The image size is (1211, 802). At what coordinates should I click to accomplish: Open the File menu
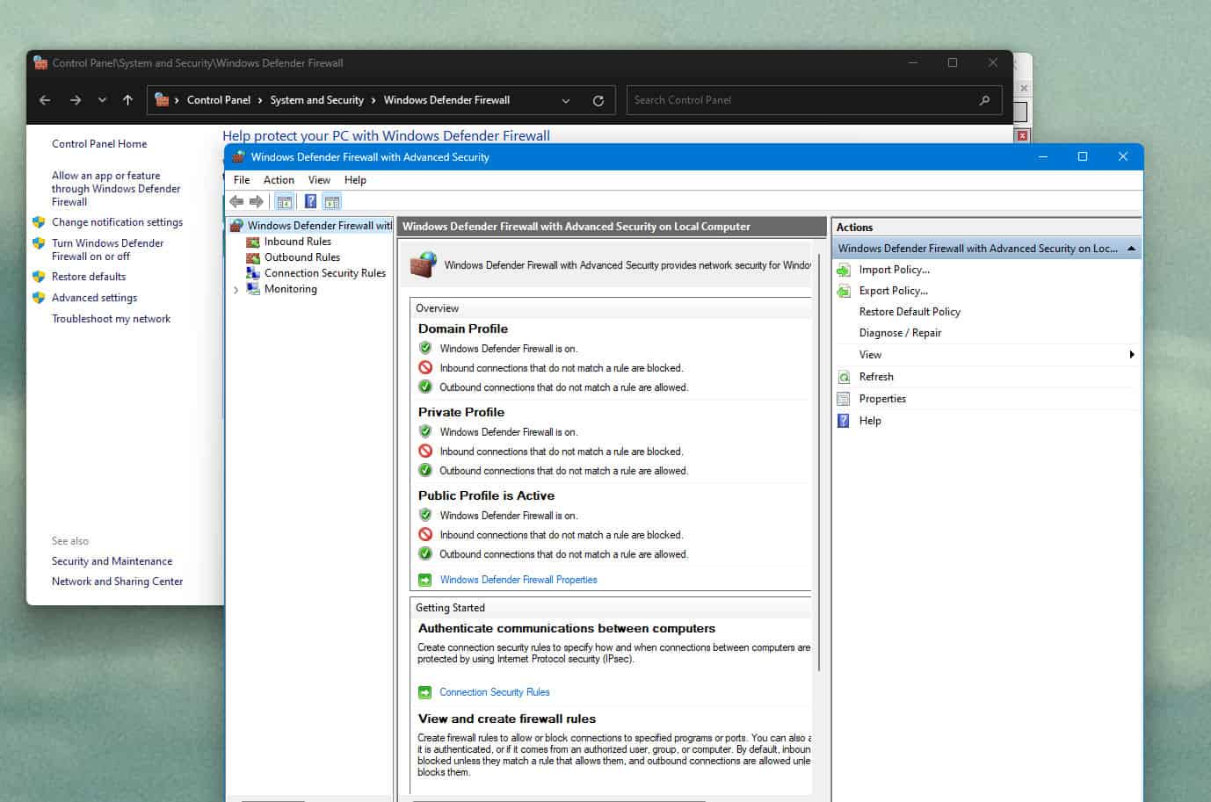pyautogui.click(x=242, y=180)
